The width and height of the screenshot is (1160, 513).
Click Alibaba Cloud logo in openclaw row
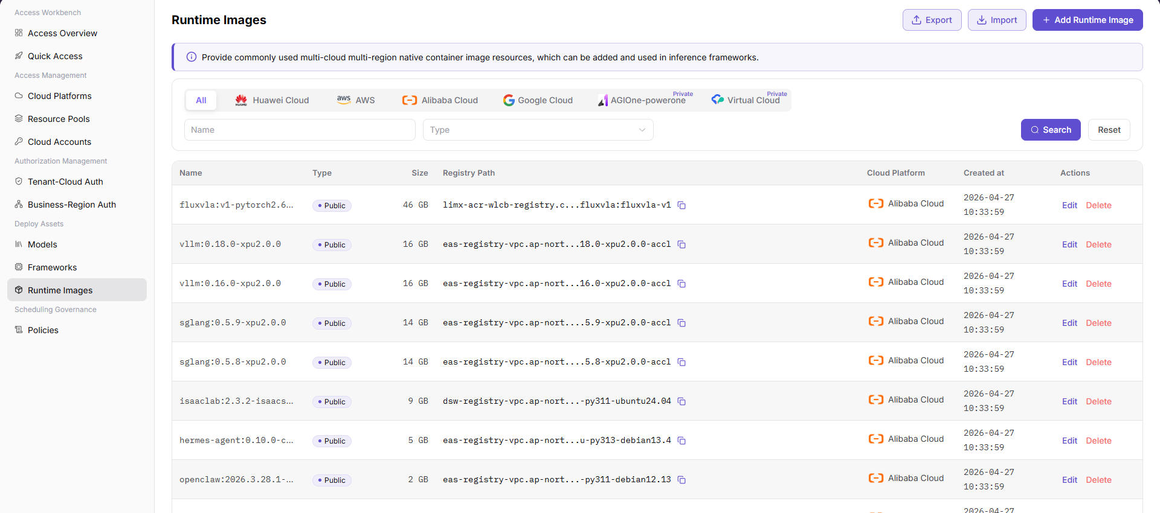point(876,478)
